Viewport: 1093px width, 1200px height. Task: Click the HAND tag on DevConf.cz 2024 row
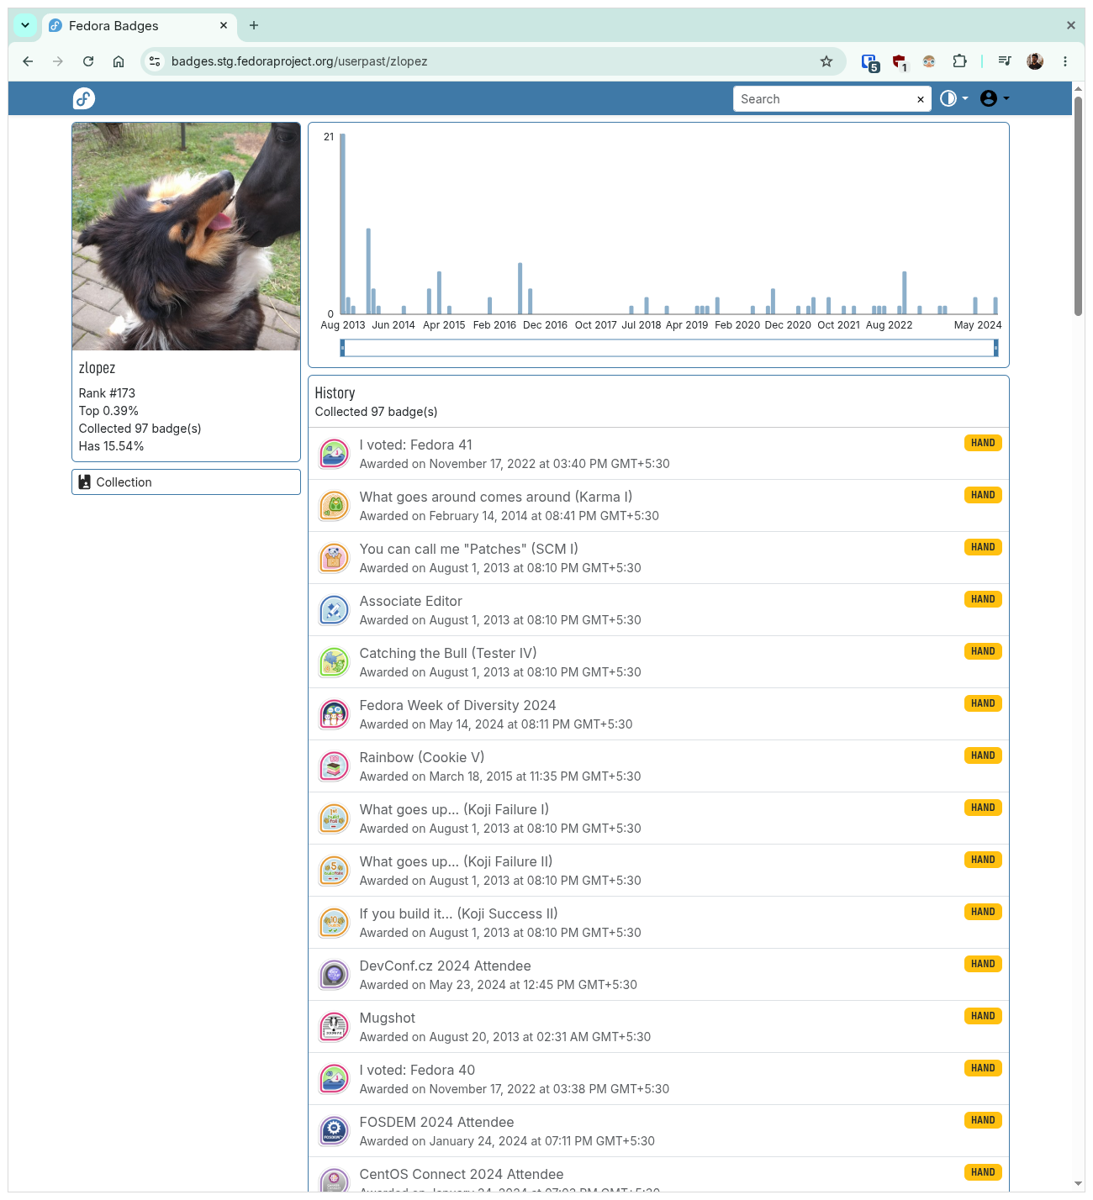983,964
